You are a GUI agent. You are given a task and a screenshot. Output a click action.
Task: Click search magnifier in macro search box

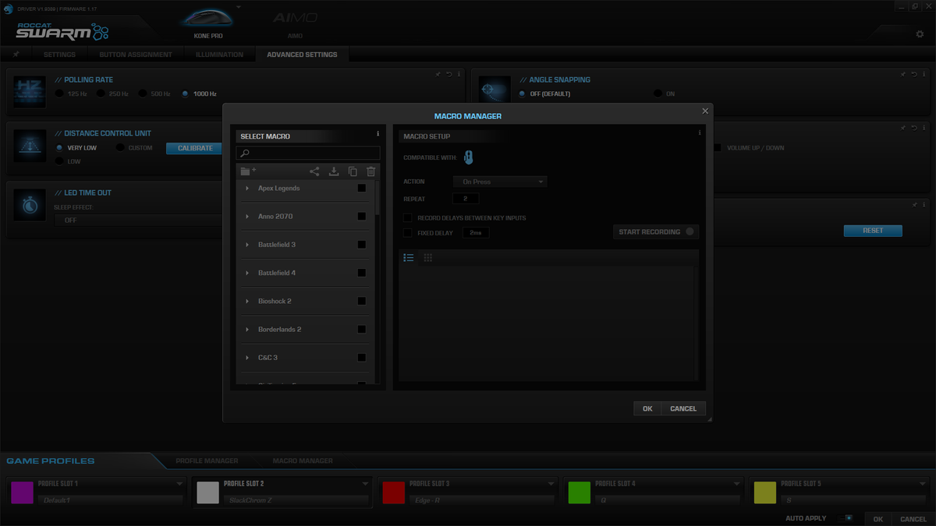pyautogui.click(x=245, y=154)
